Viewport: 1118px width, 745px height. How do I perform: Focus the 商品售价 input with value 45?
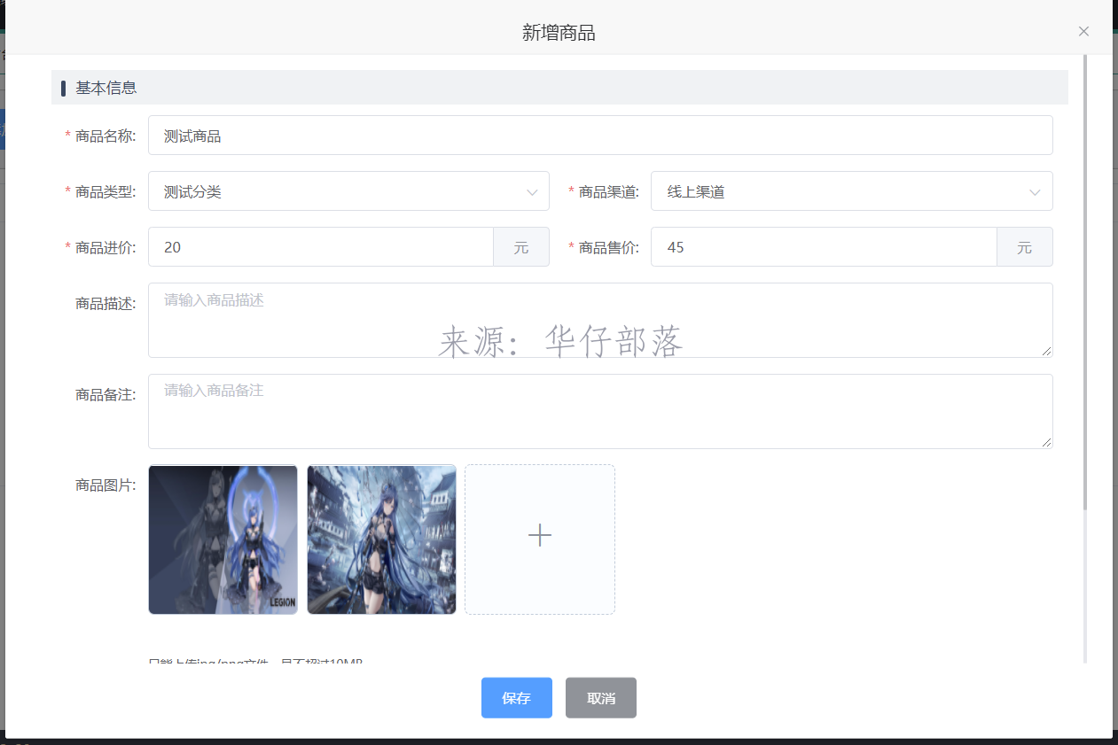tap(824, 247)
